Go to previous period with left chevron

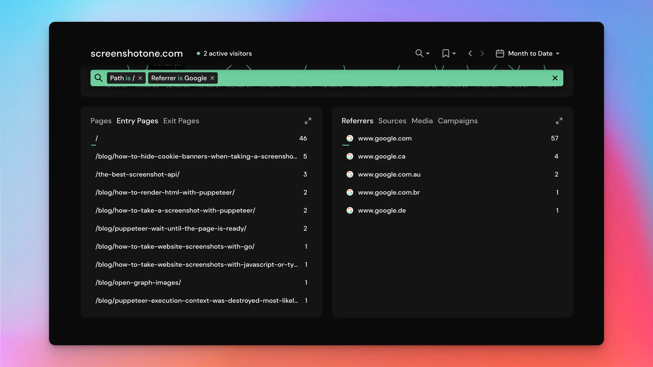pyautogui.click(x=470, y=53)
